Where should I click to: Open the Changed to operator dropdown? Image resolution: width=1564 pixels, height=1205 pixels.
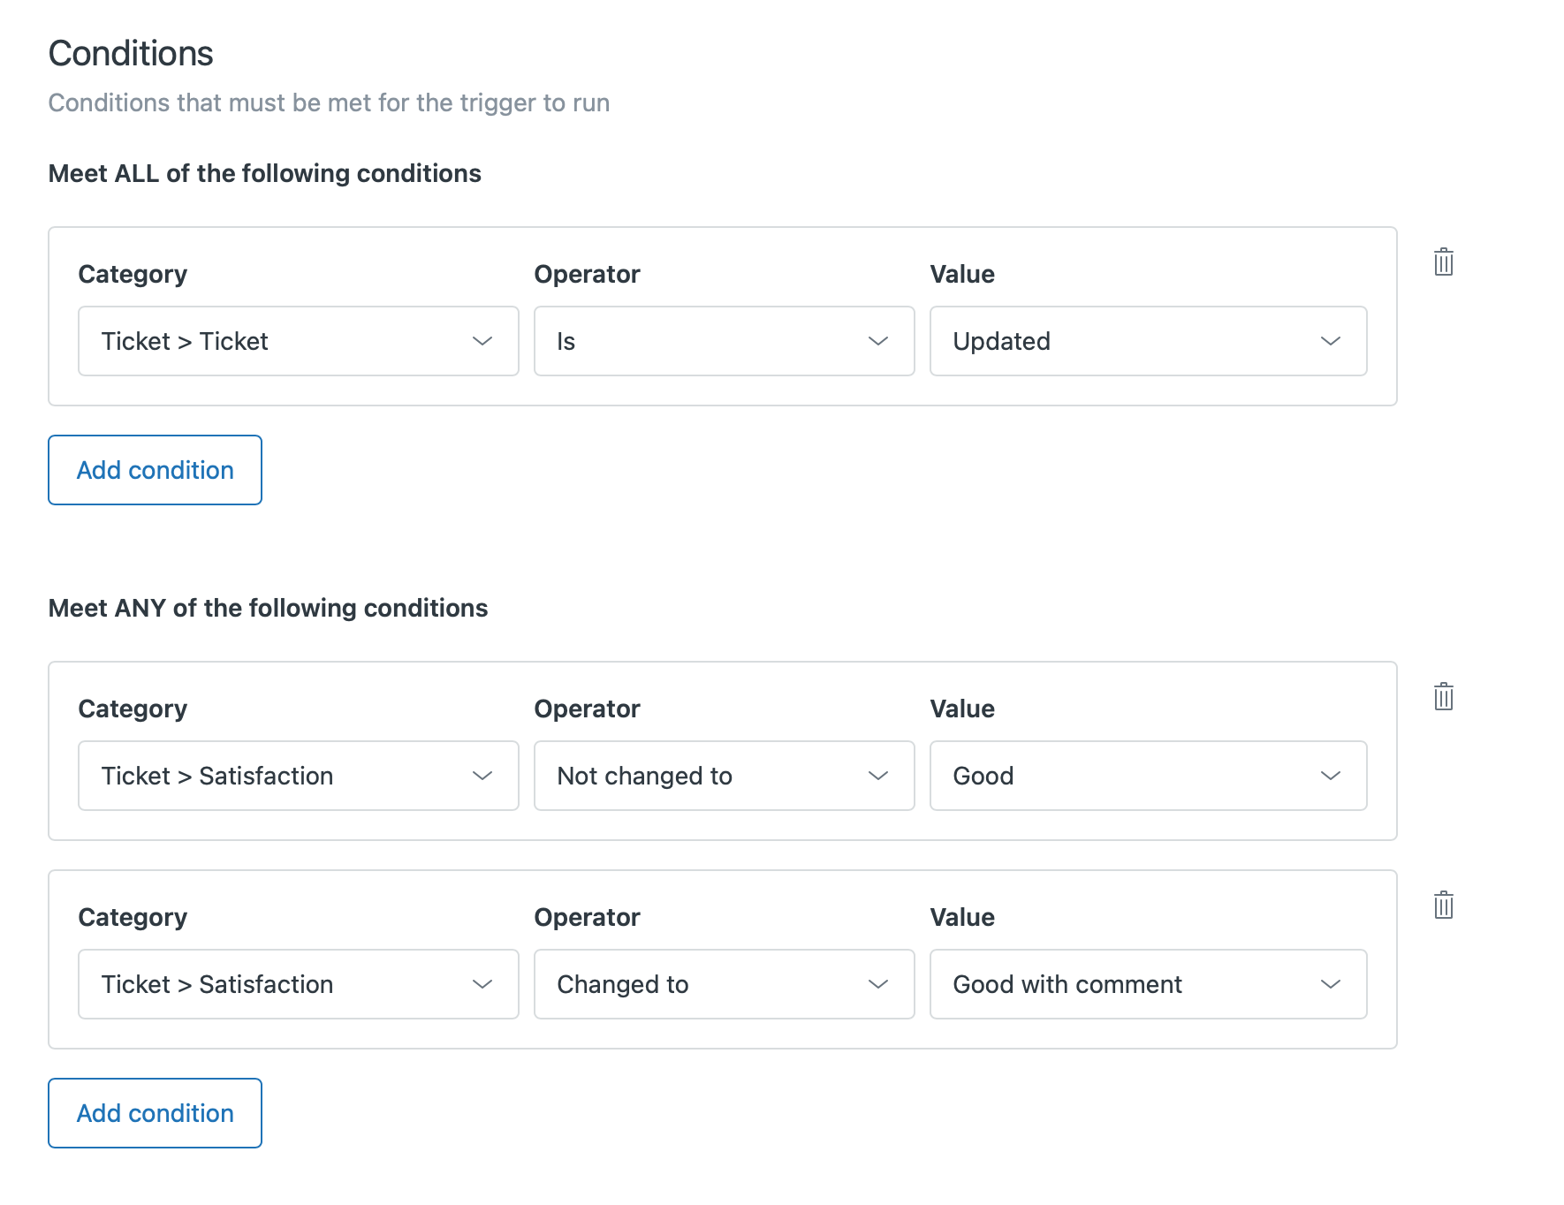[x=723, y=984]
